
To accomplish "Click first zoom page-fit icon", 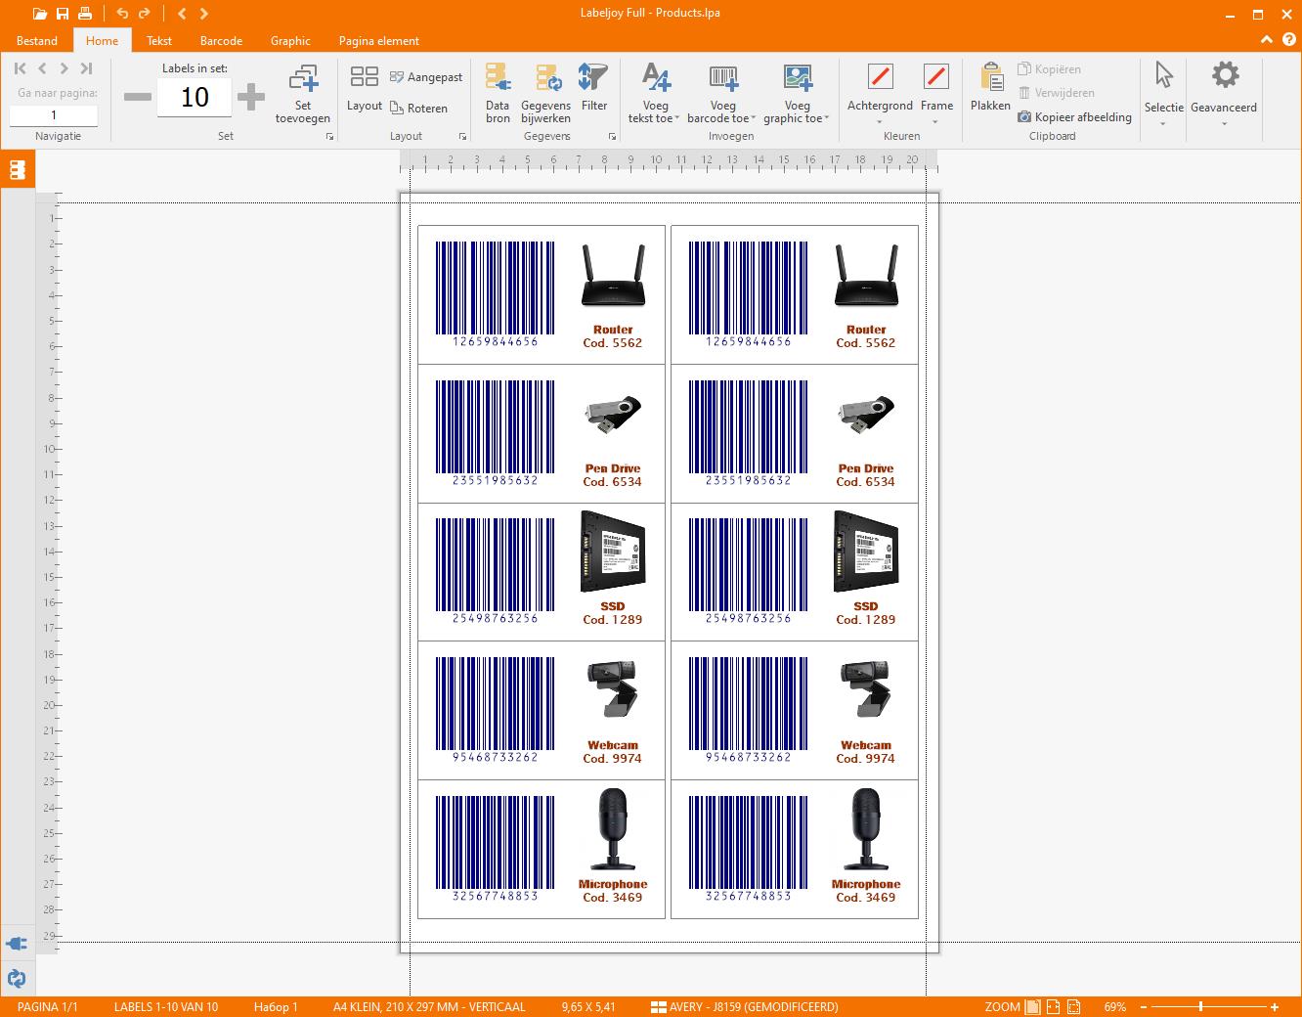I will click(1030, 1006).
